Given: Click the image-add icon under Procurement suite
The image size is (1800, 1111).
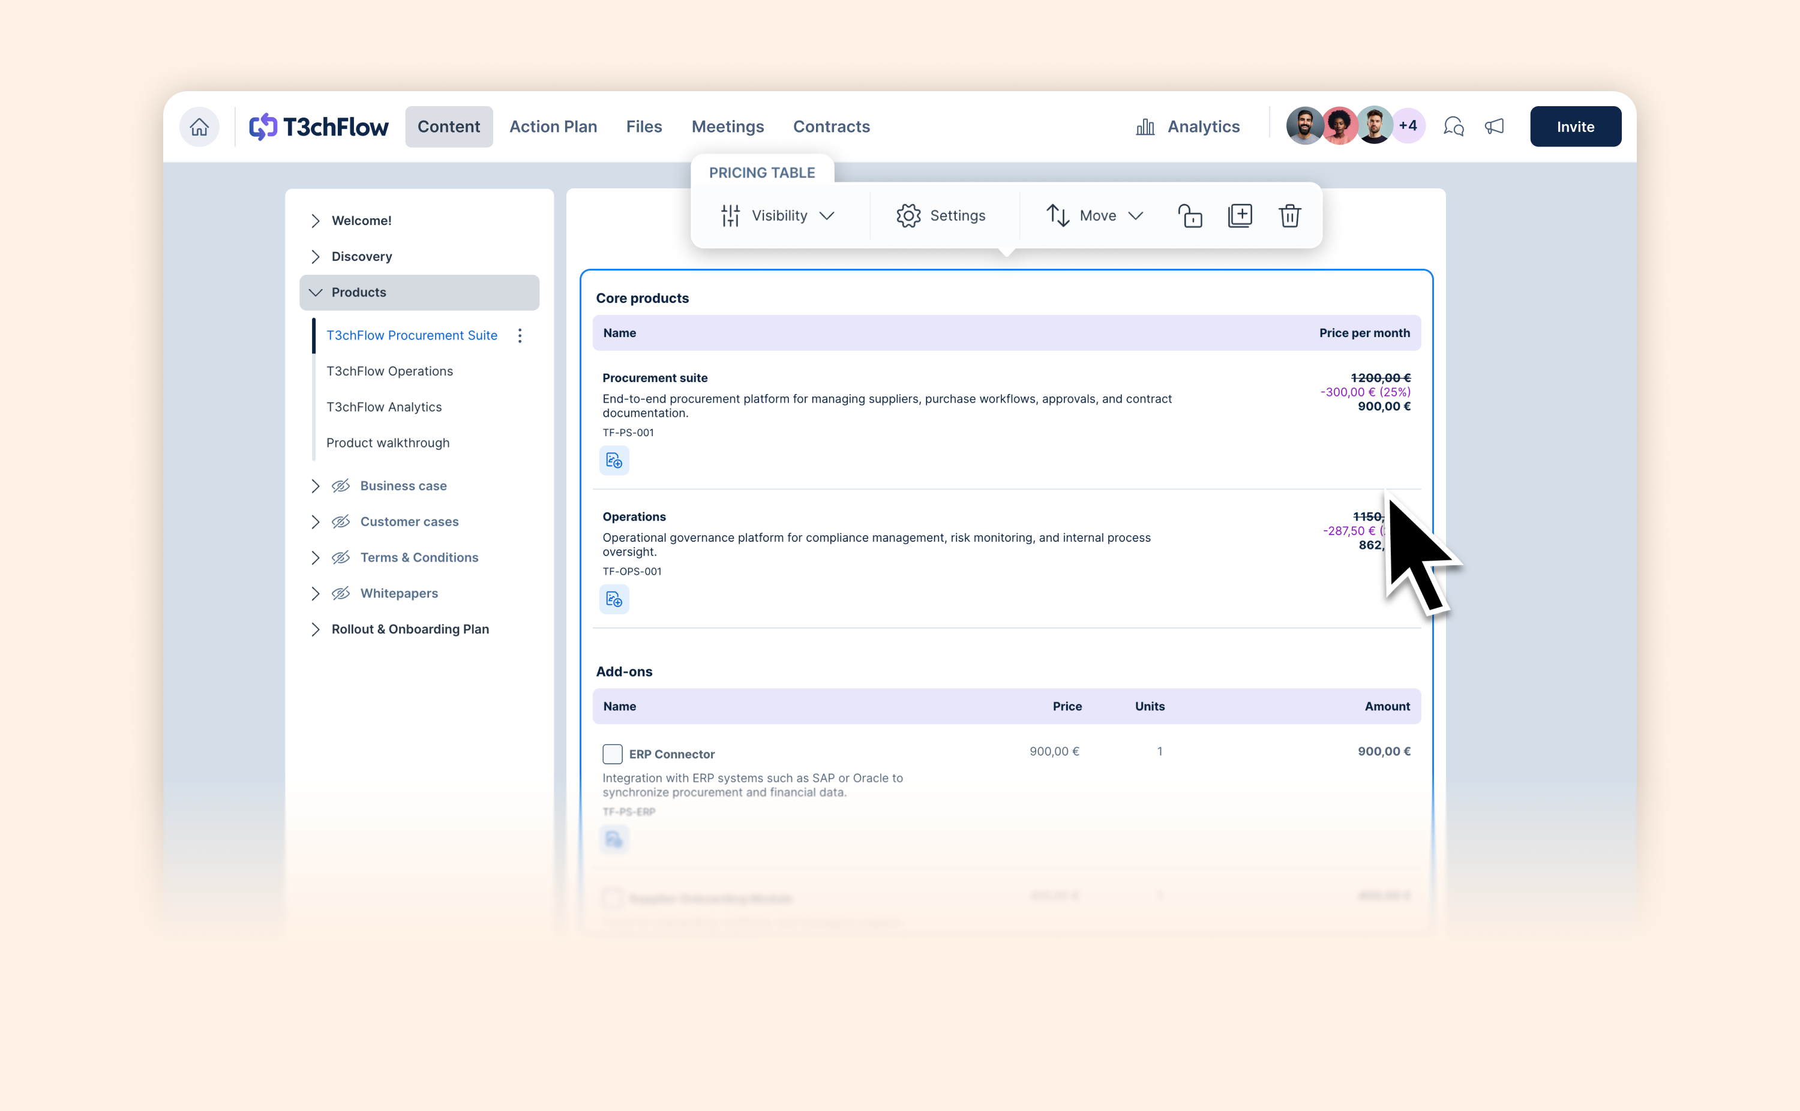Looking at the screenshot, I should point(614,460).
